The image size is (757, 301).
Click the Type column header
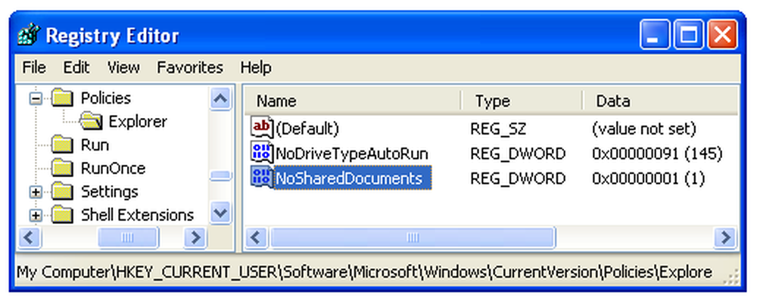tap(522, 101)
